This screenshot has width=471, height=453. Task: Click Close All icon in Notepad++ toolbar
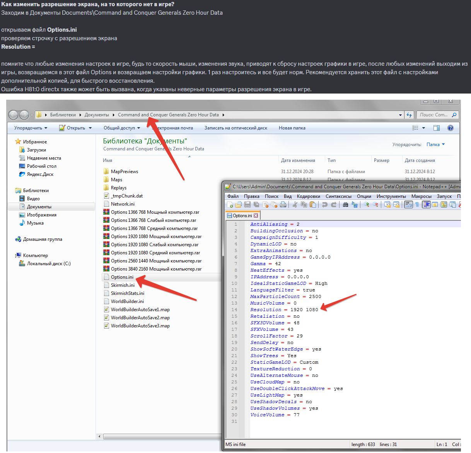pyautogui.click(x=274, y=204)
